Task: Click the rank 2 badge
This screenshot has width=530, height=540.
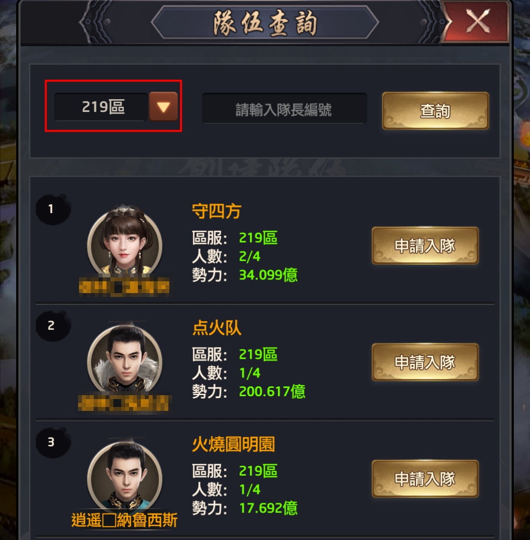Action: [x=53, y=325]
